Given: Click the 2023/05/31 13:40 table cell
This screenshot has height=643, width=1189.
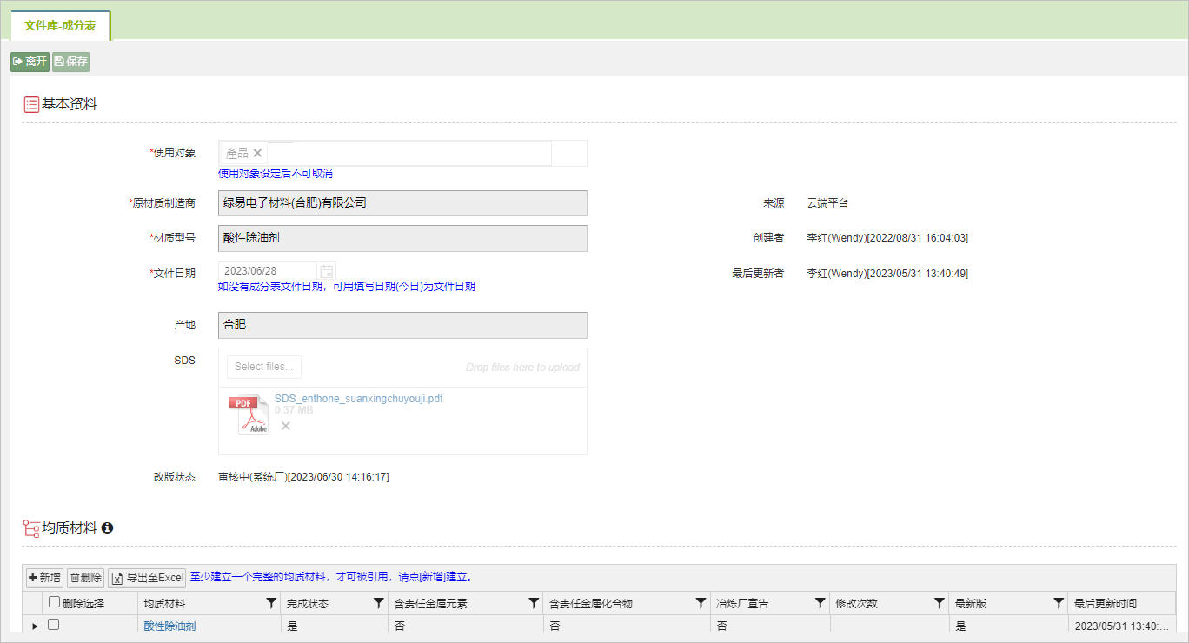Looking at the screenshot, I should pos(1121,626).
